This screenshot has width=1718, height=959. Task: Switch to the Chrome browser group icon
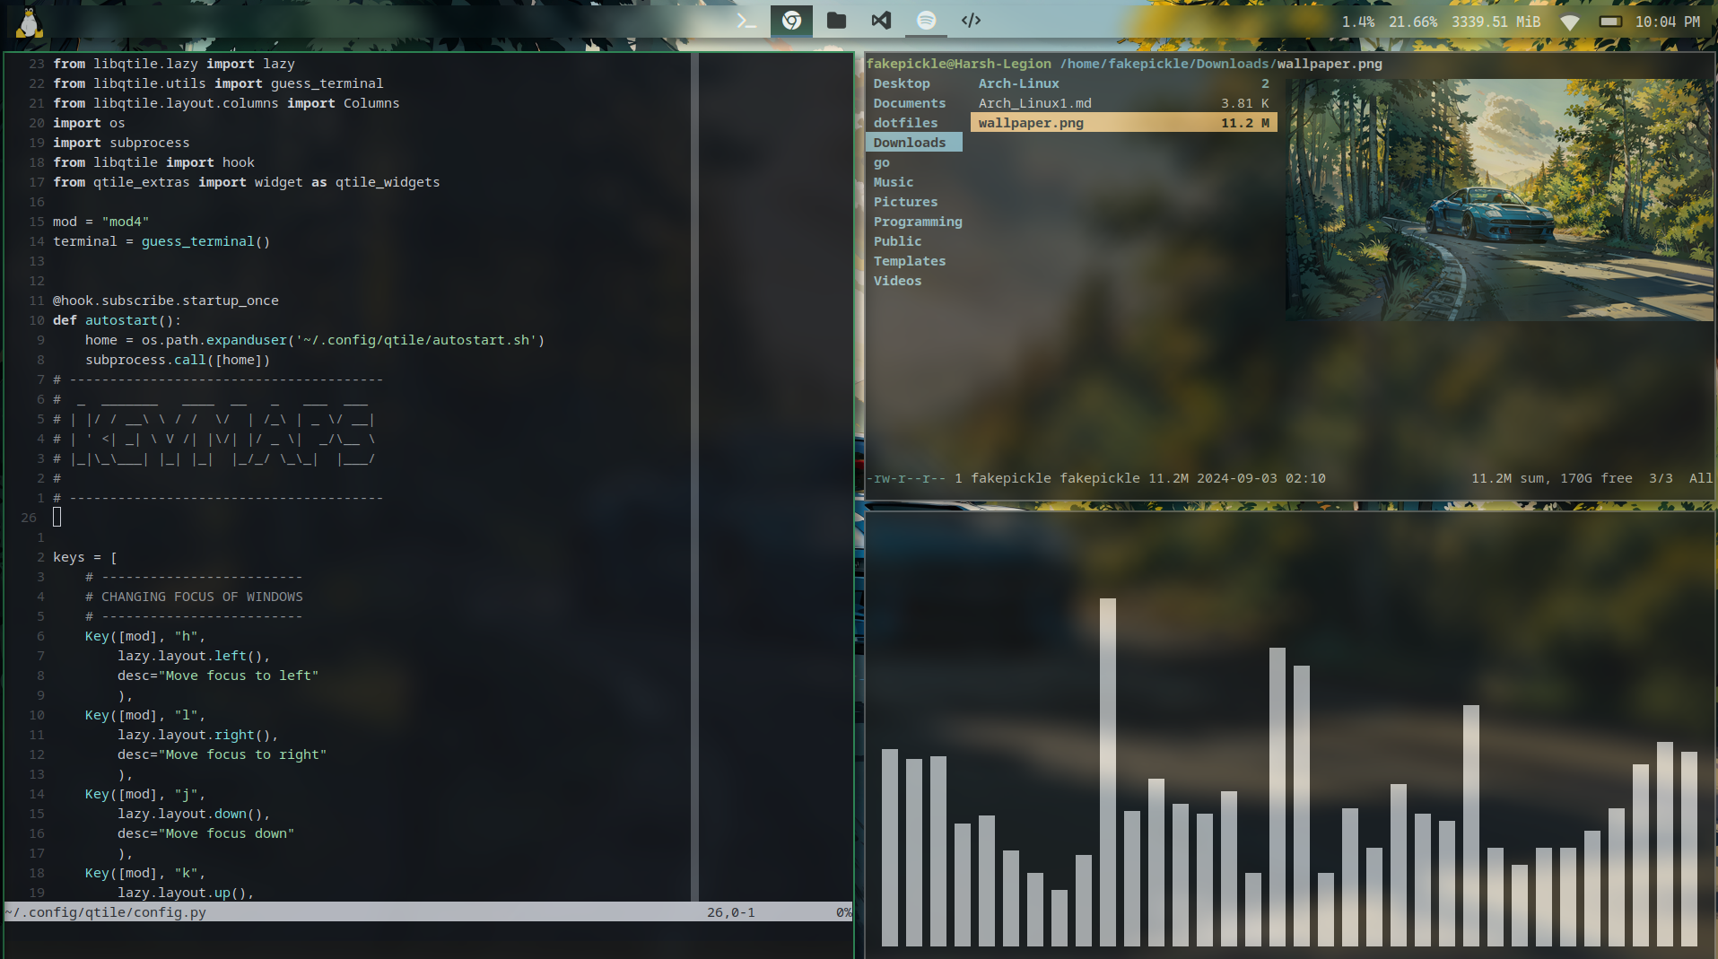pos(791,21)
